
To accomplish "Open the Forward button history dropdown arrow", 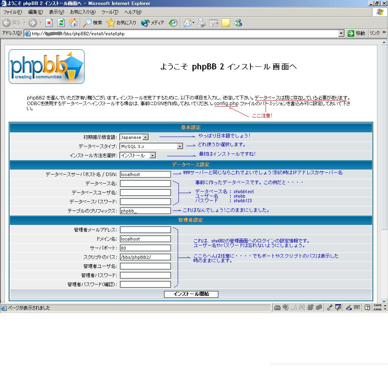I will tap(41, 23).
